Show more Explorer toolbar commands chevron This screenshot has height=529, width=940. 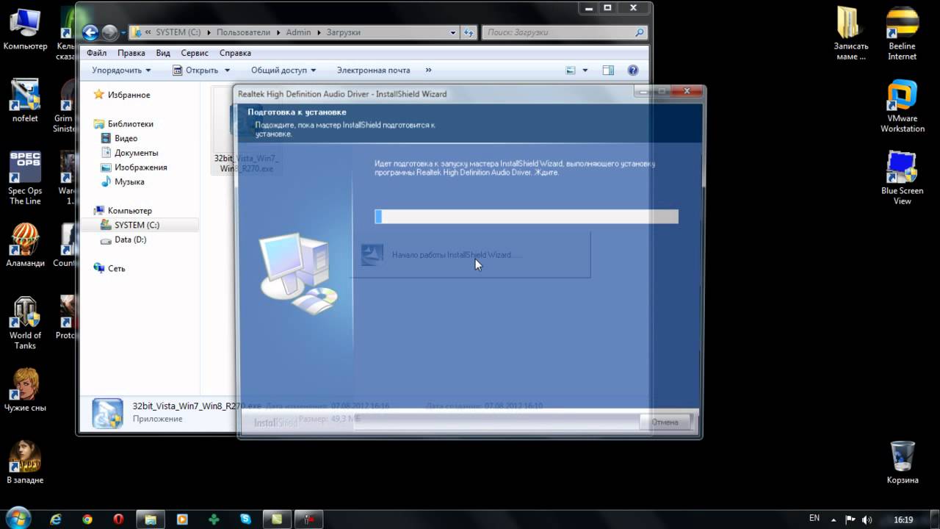tap(428, 71)
